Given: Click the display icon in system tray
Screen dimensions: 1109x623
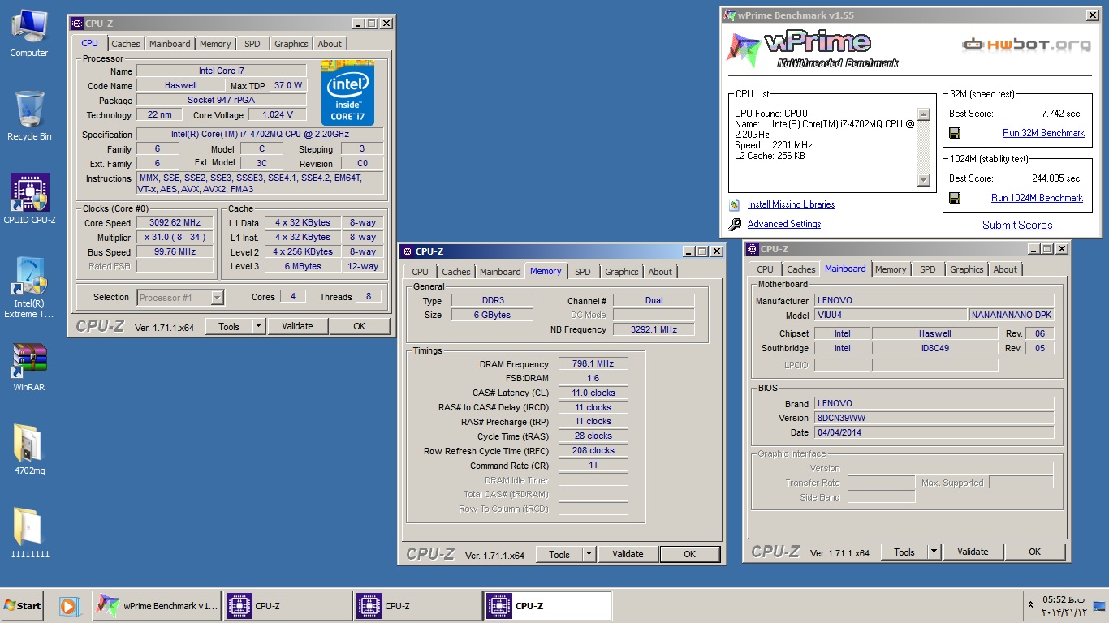Looking at the screenshot, I should pos(1099,606).
